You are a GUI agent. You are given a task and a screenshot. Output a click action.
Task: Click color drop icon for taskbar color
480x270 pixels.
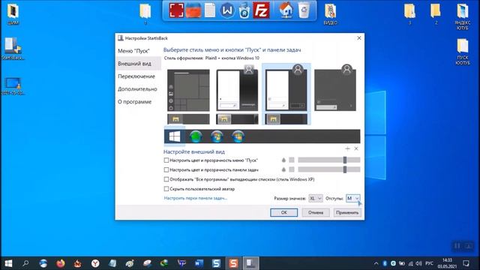tap(283, 169)
